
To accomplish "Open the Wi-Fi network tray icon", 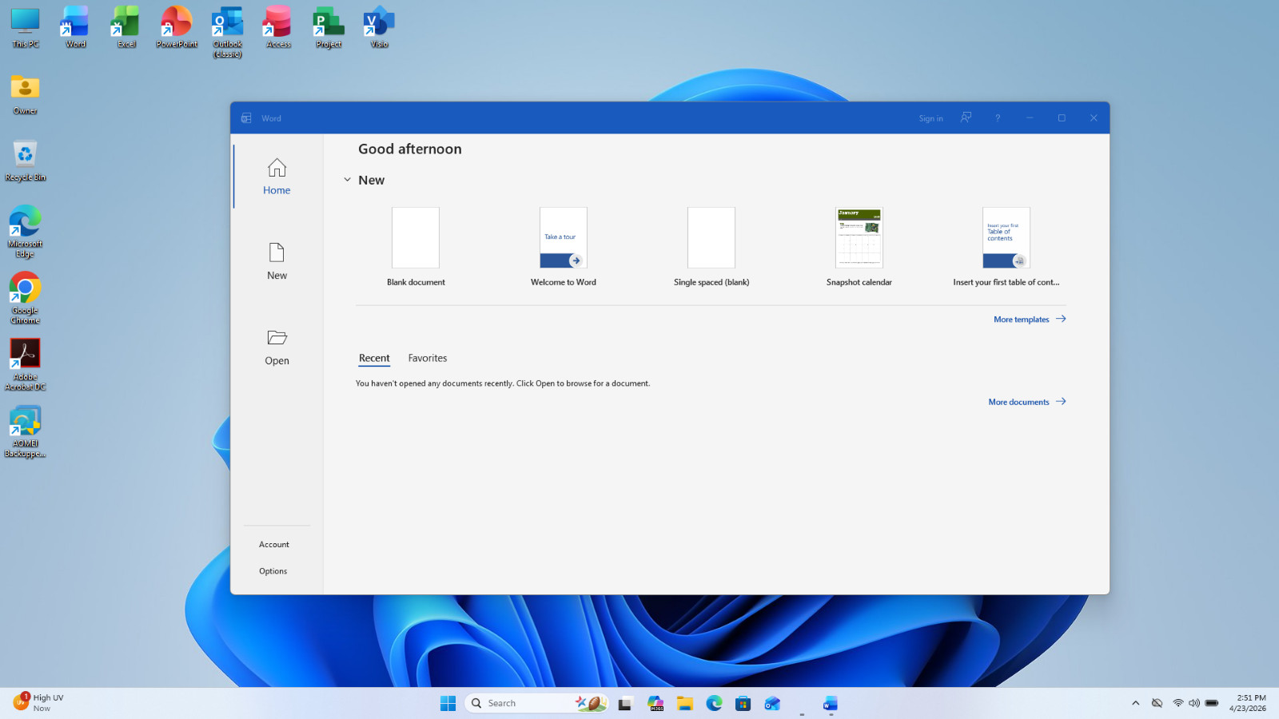I will (x=1178, y=703).
